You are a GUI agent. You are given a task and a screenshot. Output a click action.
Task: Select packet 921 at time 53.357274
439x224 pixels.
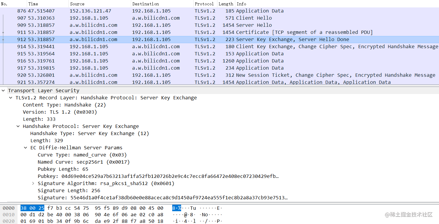(219, 82)
